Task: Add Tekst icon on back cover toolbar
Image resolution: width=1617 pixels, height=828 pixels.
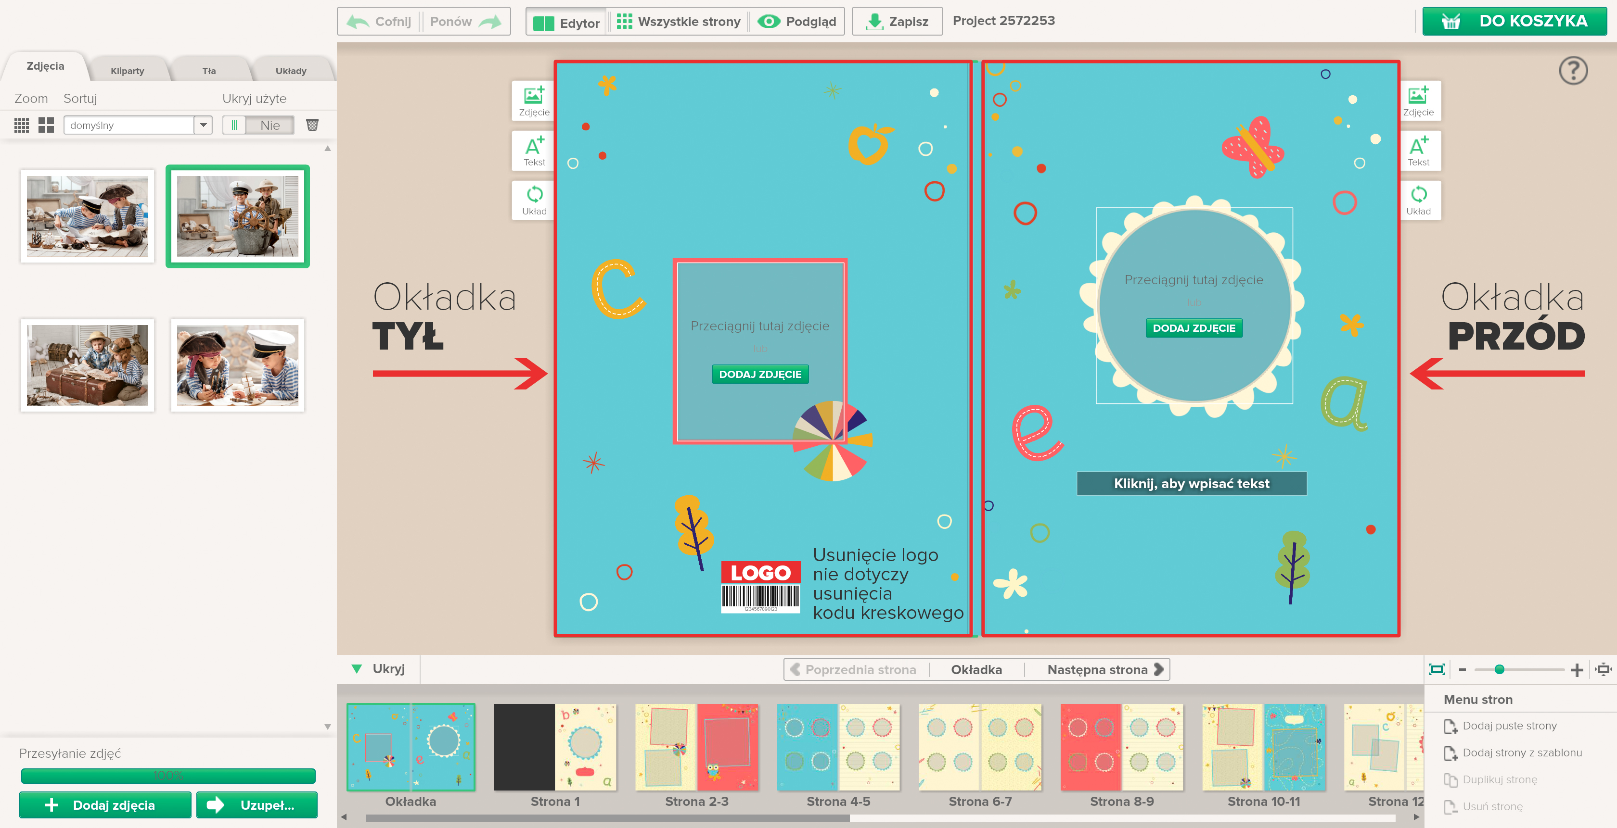Action: coord(534,151)
